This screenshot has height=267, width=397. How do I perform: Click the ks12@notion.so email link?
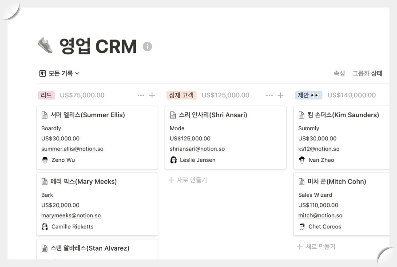pyautogui.click(x=319, y=149)
